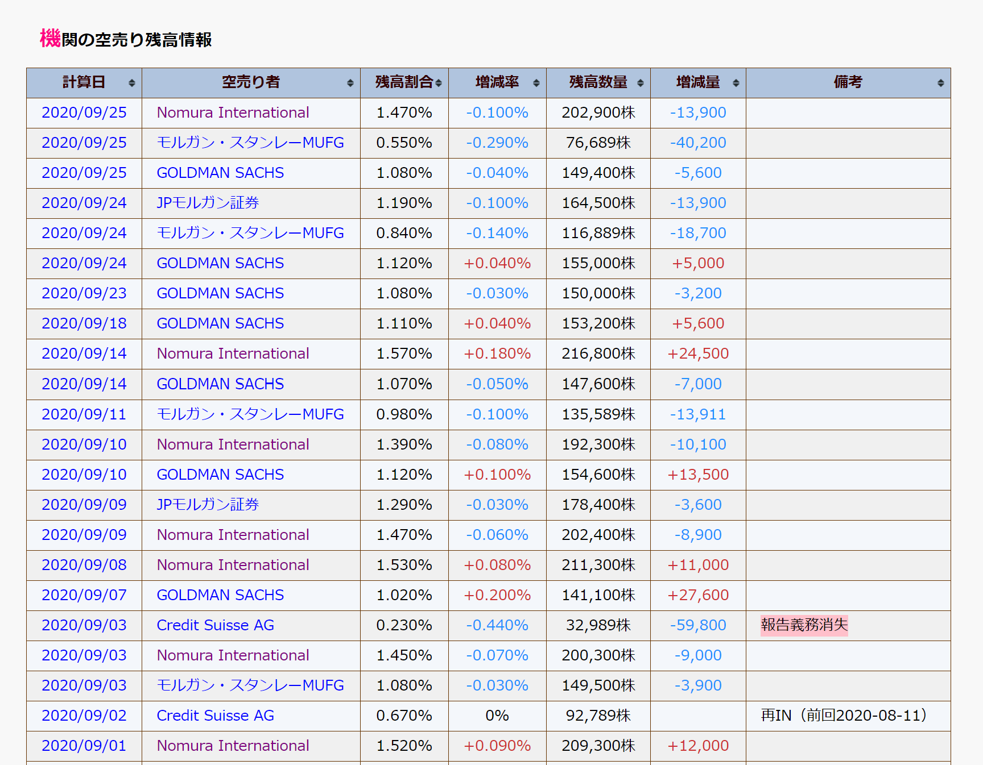
Task: Open GOLDMAN SACHS link in 2020/09/07 row
Action: tap(220, 595)
